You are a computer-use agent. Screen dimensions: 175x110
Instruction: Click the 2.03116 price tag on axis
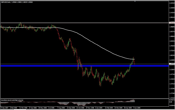pyautogui.click(x=172, y=23)
